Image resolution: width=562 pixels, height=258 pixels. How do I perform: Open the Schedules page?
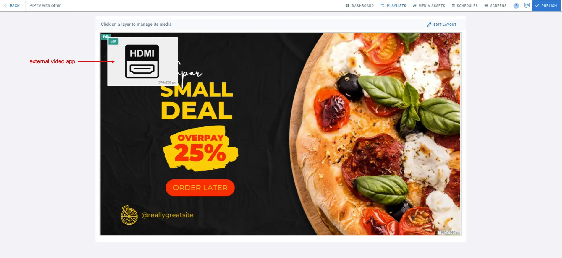pyautogui.click(x=464, y=6)
